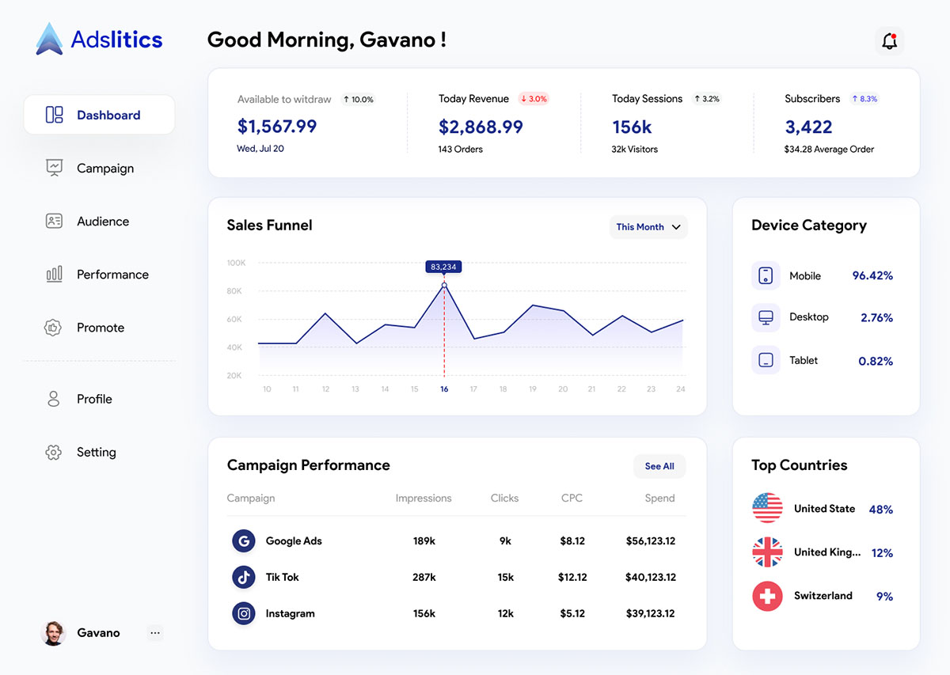The width and height of the screenshot is (950, 675).
Task: Select the Google Ads campaign icon
Action: click(244, 541)
